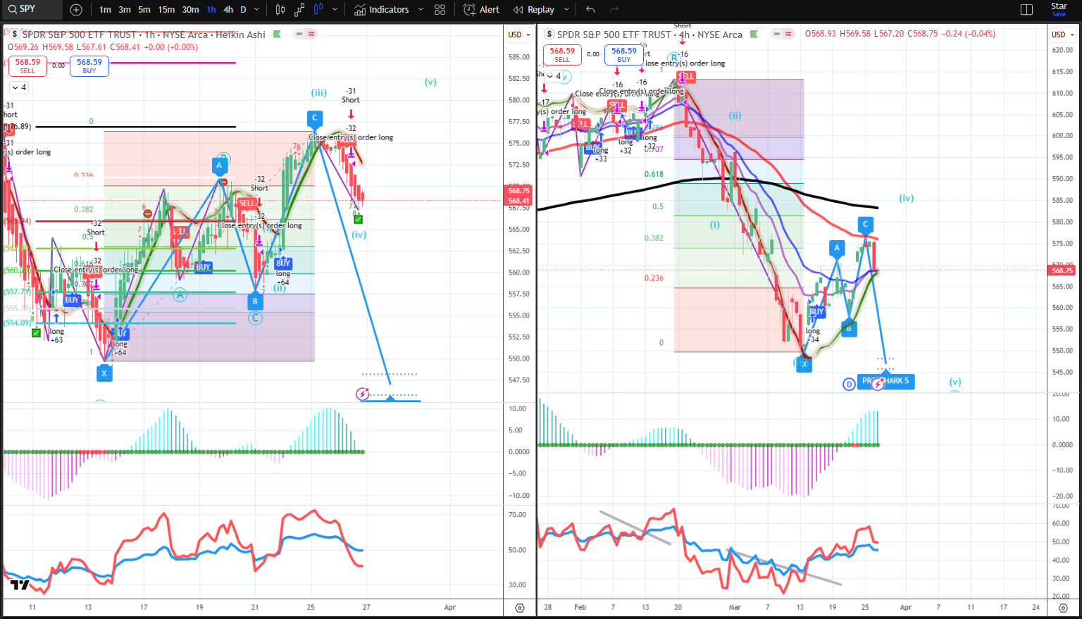Open the indicator templates grid icon
1082x619 pixels.
click(x=440, y=10)
